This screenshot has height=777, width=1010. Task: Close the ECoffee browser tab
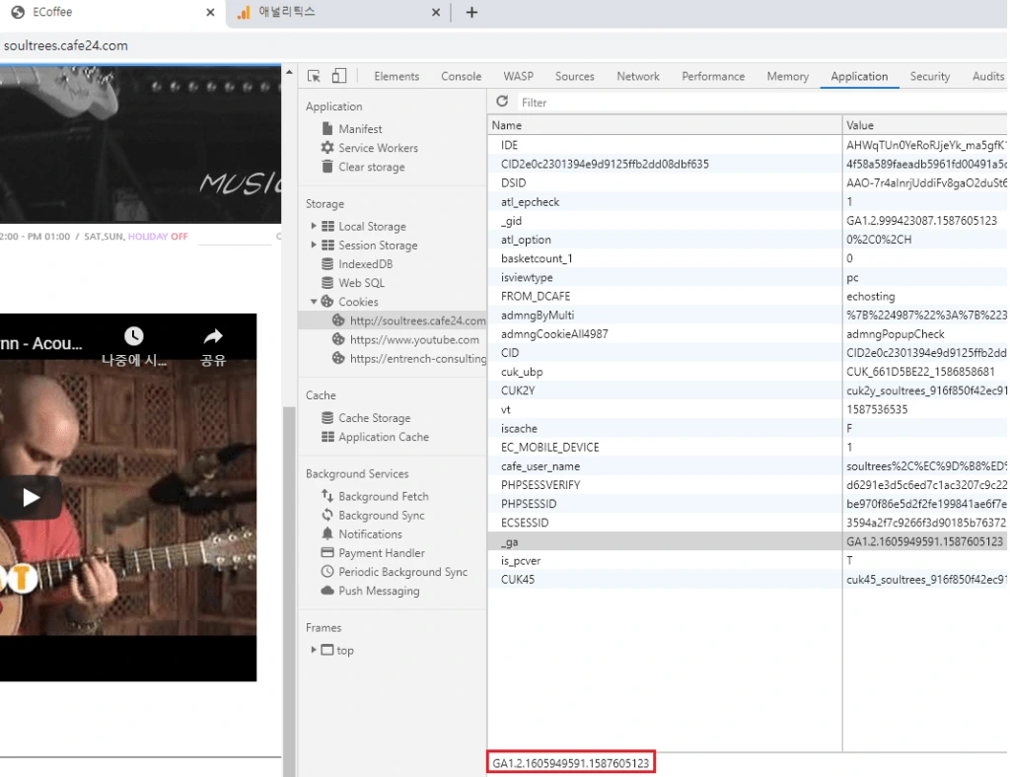210,12
